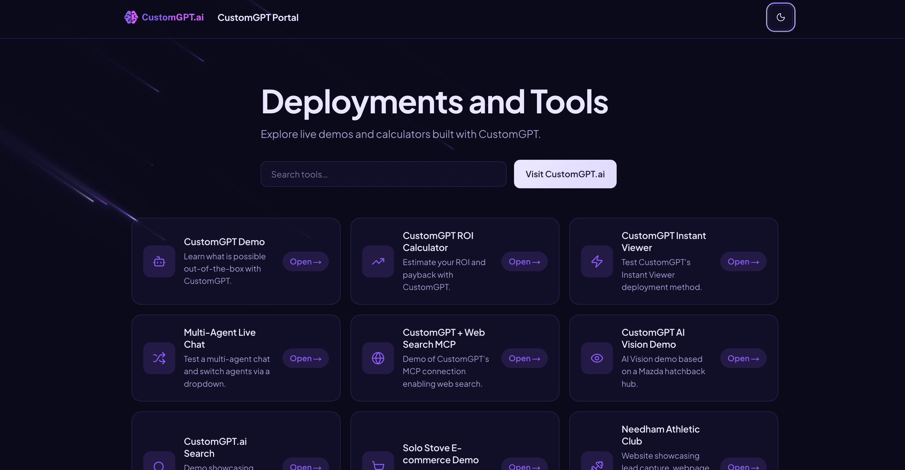This screenshot has width=905, height=470.
Task: Open the CustomGPT Demo
Action: pos(305,261)
